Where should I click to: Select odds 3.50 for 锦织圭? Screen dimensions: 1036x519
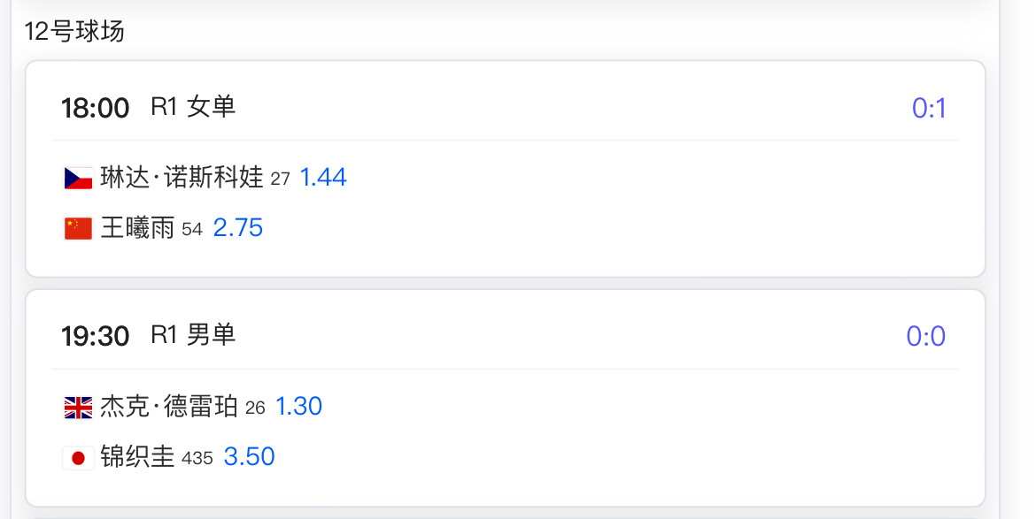249,457
